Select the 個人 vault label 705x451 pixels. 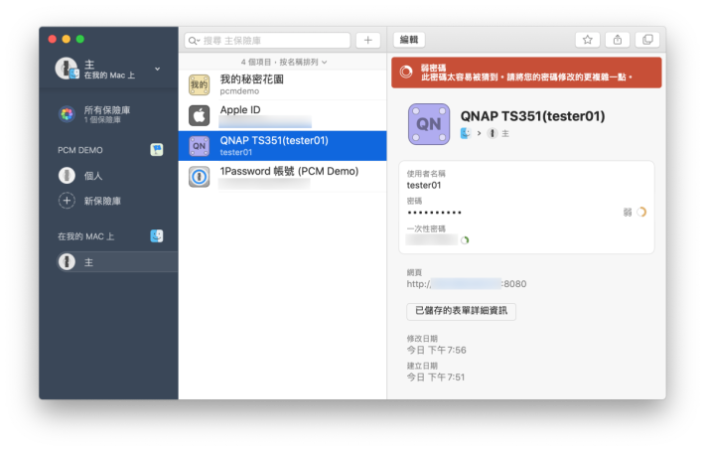coord(93,176)
